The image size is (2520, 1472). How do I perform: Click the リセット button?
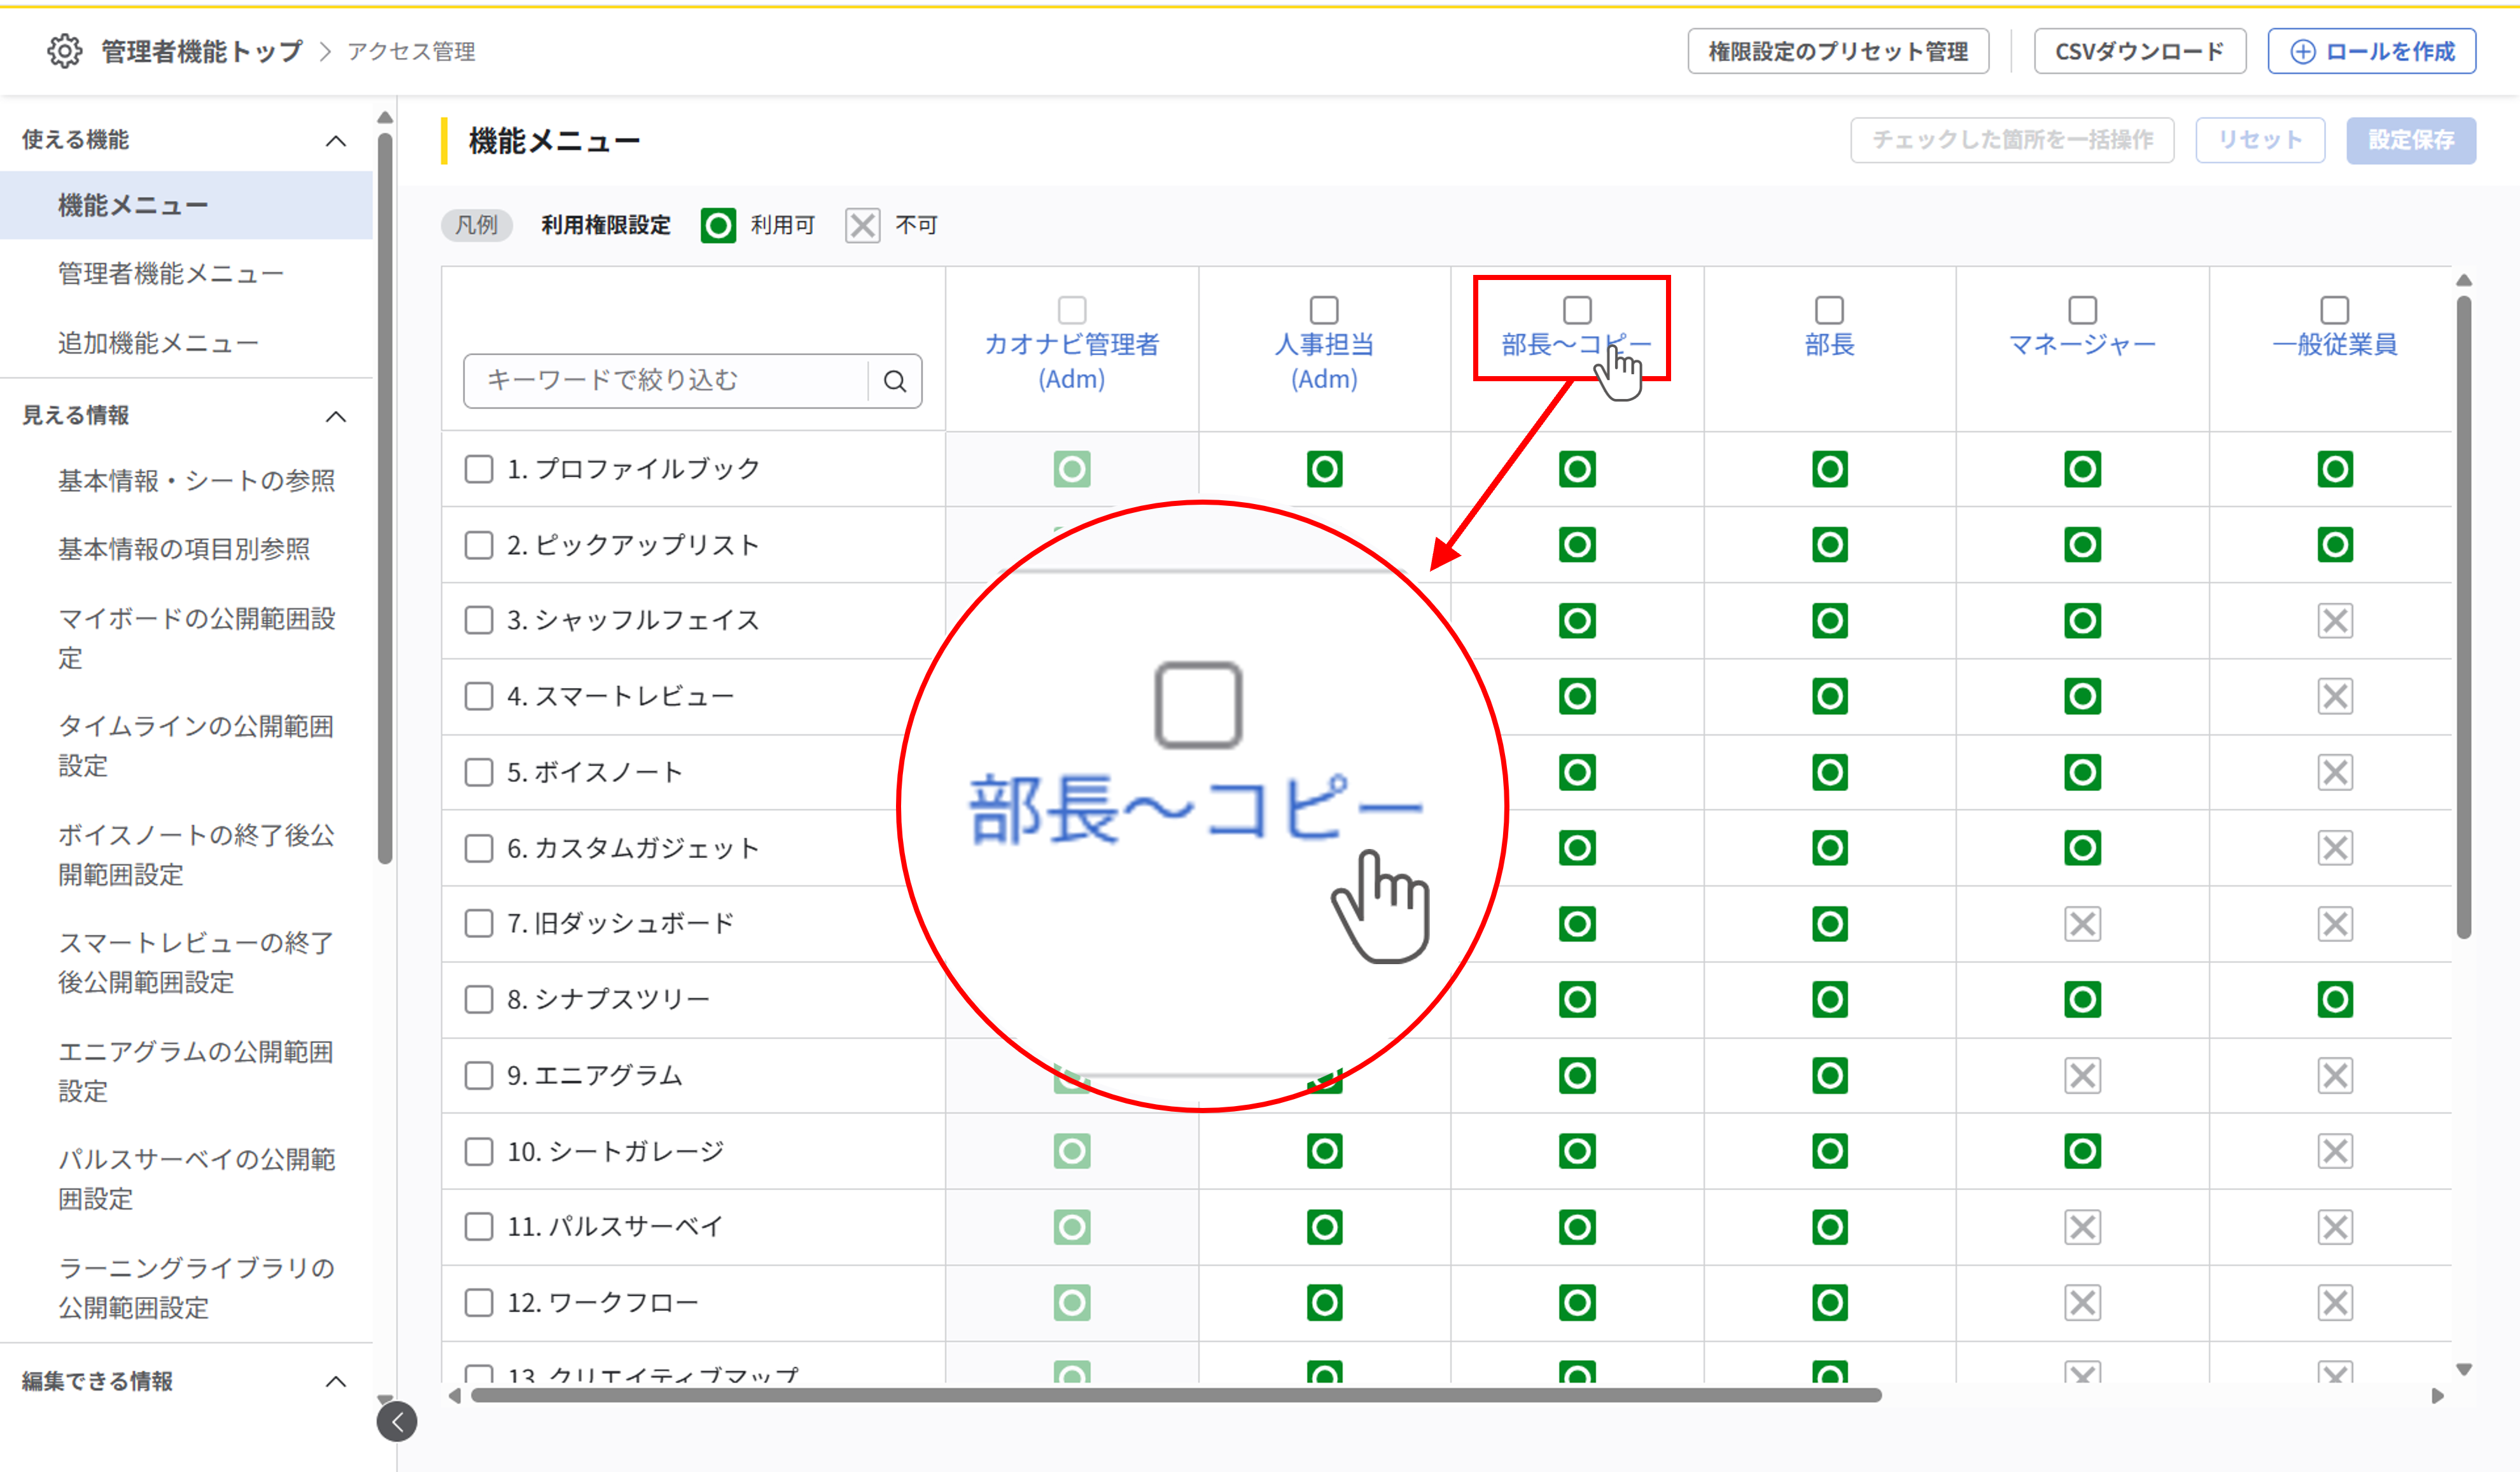tap(2260, 140)
